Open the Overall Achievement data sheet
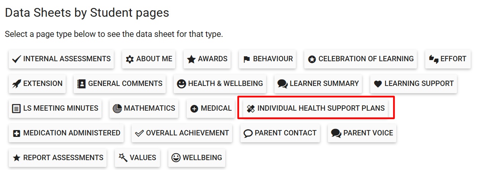481x170 pixels. pos(182,133)
